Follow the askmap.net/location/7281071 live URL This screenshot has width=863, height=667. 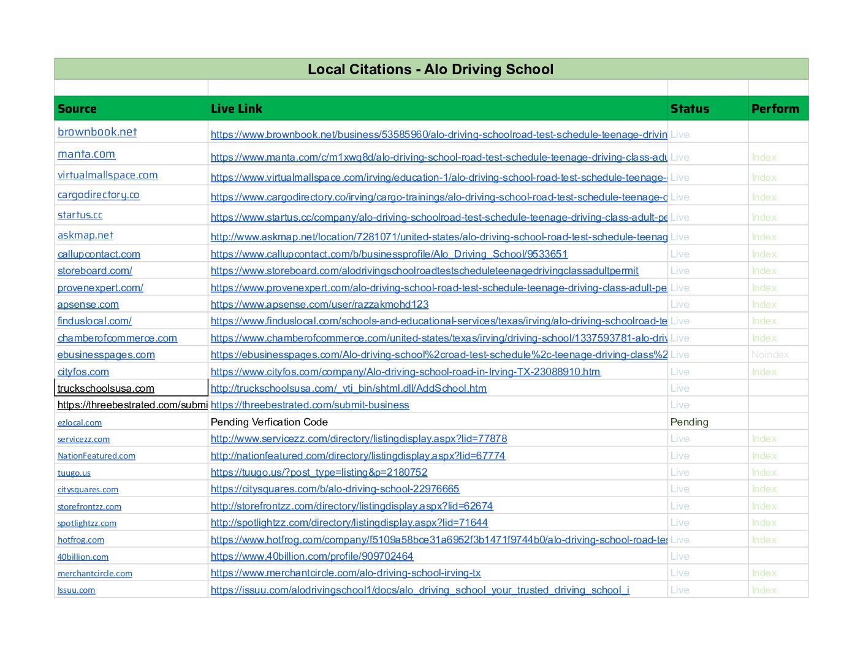[439, 237]
